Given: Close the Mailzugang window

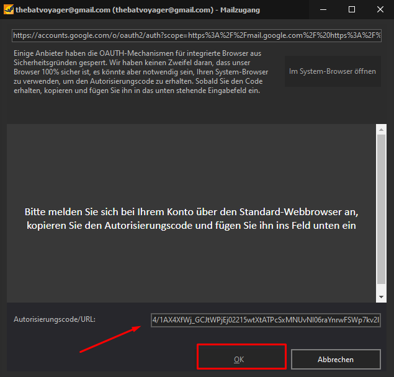Looking at the screenshot, I should (380, 9).
